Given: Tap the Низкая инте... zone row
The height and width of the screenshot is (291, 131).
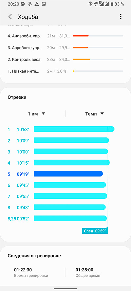Looking at the screenshot, I should 65,71.
